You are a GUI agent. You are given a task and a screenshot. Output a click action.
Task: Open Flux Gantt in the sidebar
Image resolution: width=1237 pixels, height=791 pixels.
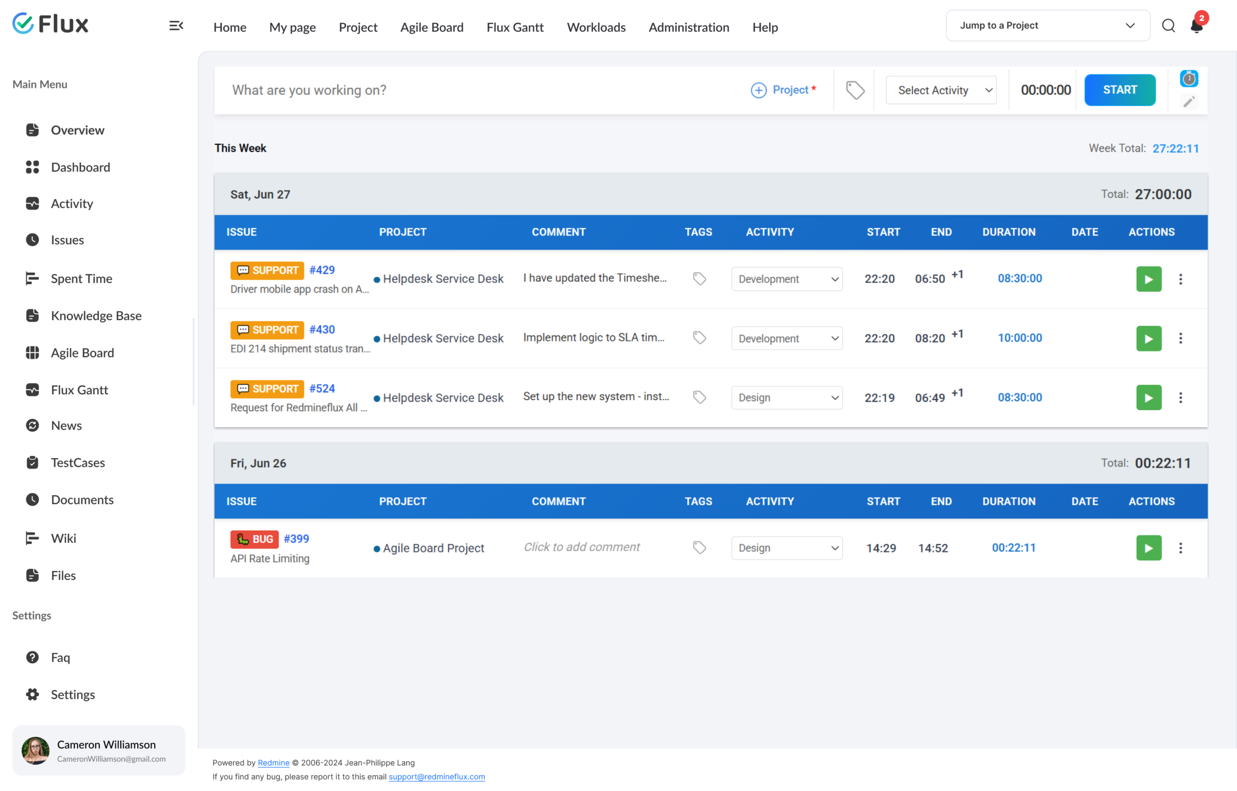(x=79, y=390)
